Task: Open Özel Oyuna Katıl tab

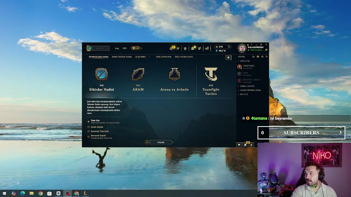Action: click(184, 57)
